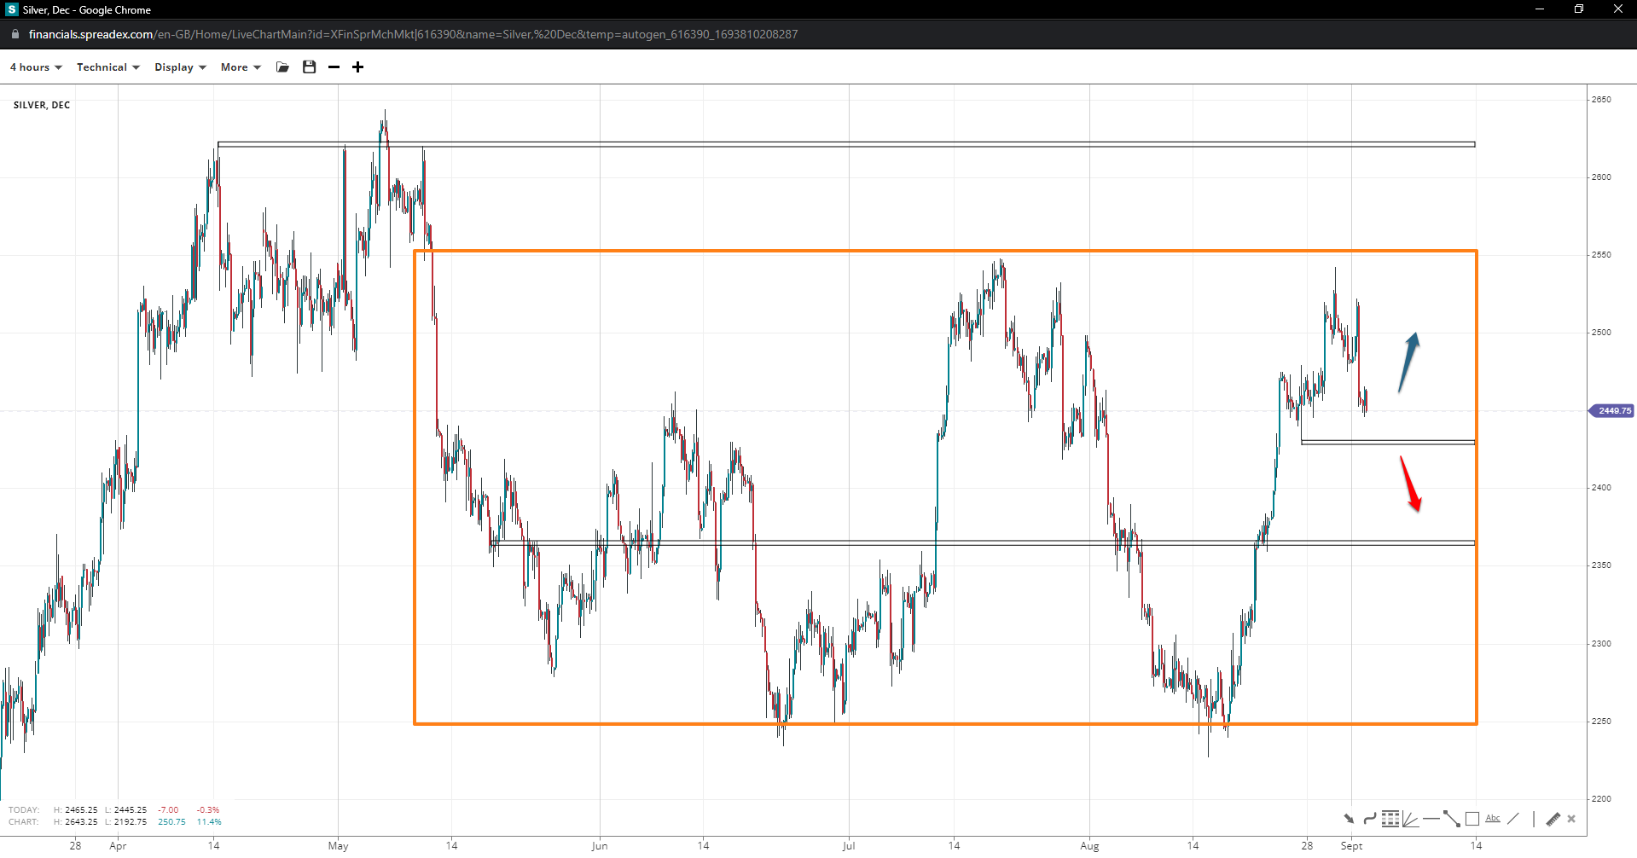Zoom in using the plus icon
Image resolution: width=1637 pixels, height=858 pixels.
click(358, 67)
